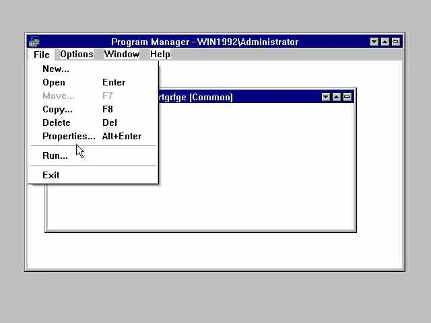Minimize the Common group window
The width and height of the screenshot is (431, 323).
tap(326, 97)
